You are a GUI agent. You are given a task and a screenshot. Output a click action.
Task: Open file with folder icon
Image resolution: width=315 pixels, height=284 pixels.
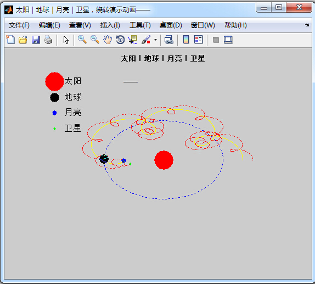(x=23, y=40)
